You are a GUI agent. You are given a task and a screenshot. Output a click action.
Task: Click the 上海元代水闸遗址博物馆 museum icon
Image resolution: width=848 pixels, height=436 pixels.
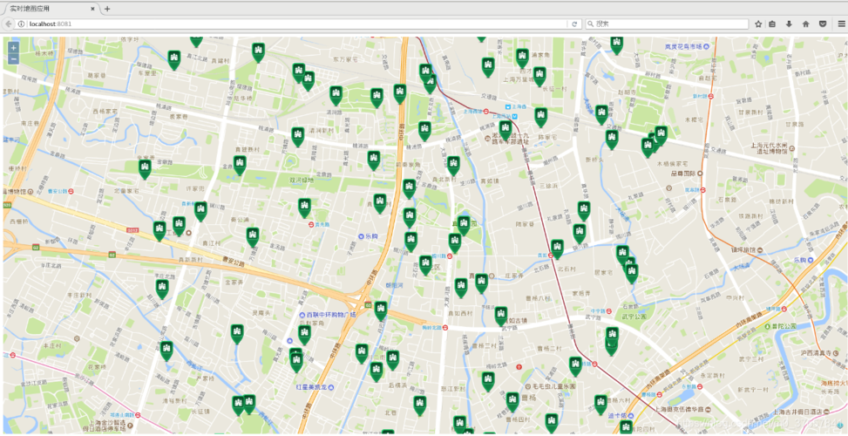[791, 147]
